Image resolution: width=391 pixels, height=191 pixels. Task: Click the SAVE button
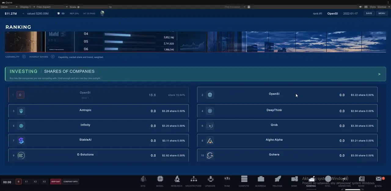pyautogui.click(x=369, y=13)
